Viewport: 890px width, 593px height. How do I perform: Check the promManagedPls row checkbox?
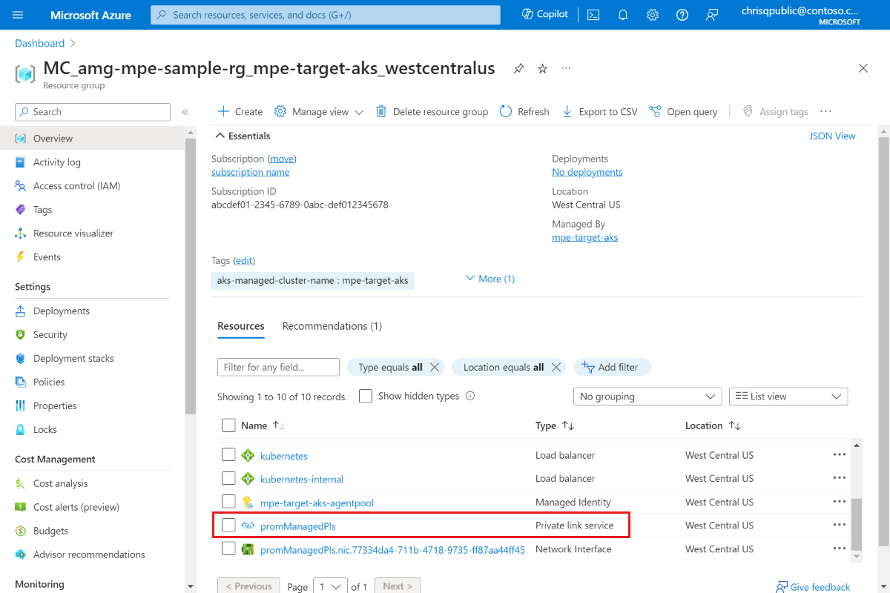point(228,526)
